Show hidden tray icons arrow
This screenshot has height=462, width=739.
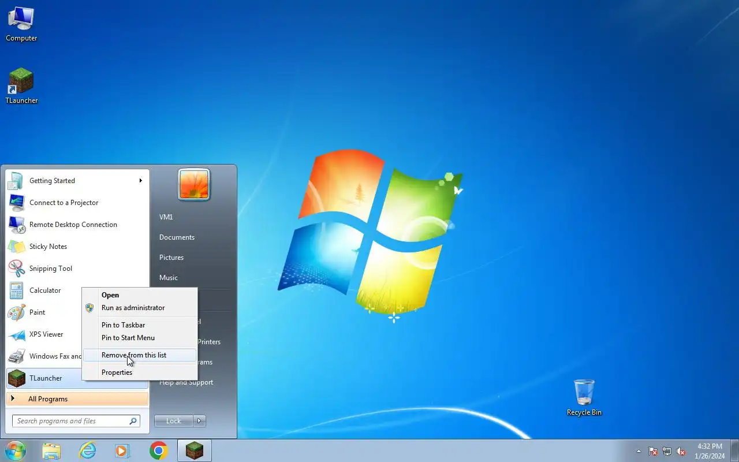tap(639, 452)
